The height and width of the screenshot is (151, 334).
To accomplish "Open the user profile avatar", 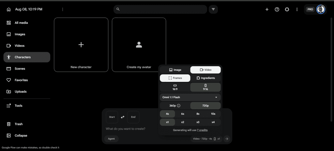I will (x=321, y=9).
